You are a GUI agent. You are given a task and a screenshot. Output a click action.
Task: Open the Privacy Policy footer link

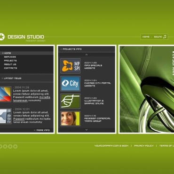point(144,146)
